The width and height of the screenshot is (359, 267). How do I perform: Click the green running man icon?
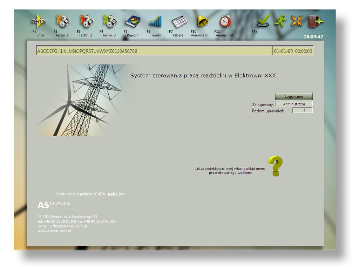point(281,21)
